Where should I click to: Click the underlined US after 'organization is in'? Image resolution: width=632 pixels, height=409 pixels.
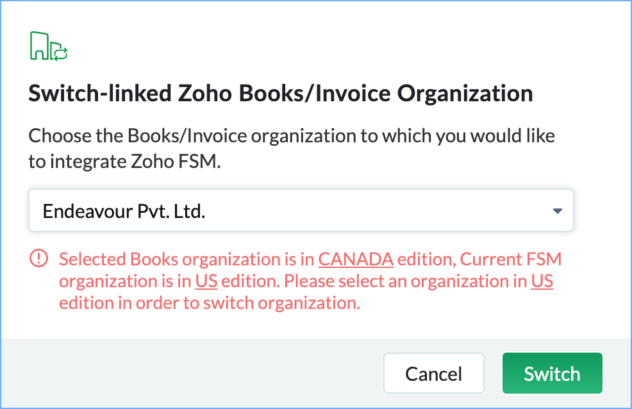click(x=206, y=281)
